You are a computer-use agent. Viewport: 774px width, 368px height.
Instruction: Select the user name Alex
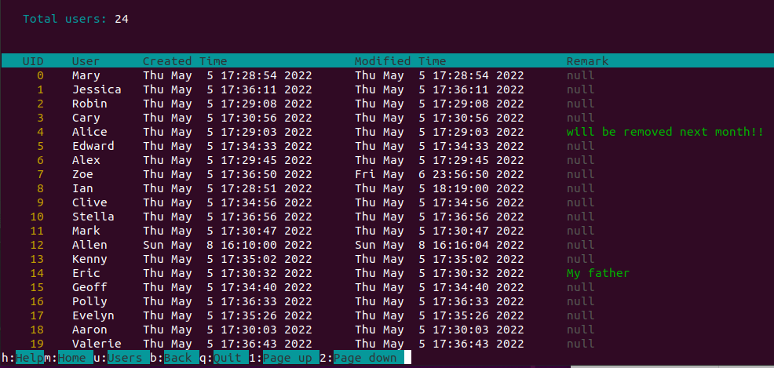click(86, 160)
